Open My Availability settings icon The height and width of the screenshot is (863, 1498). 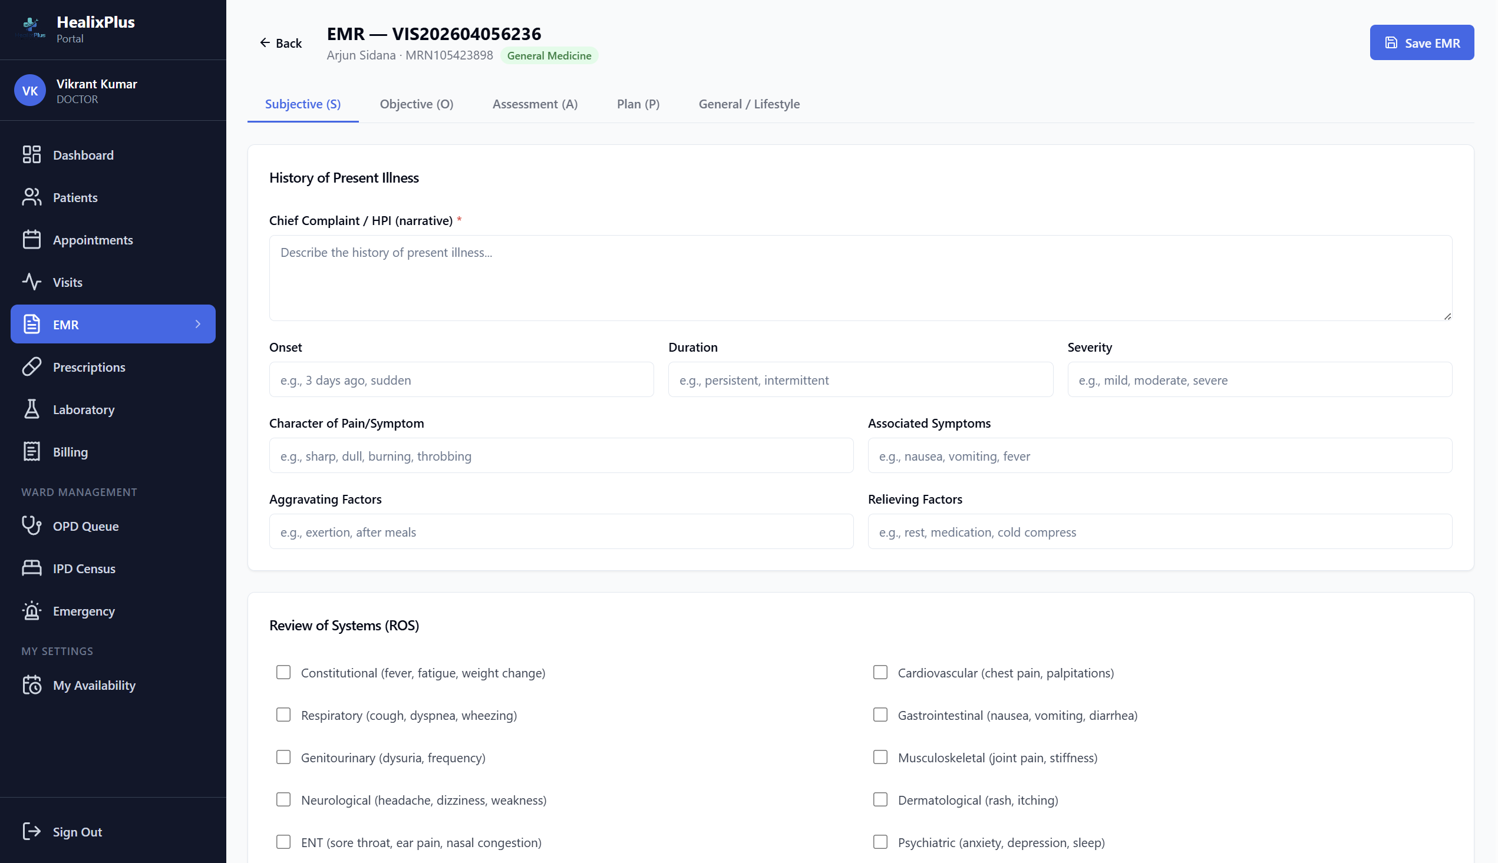pyautogui.click(x=31, y=685)
